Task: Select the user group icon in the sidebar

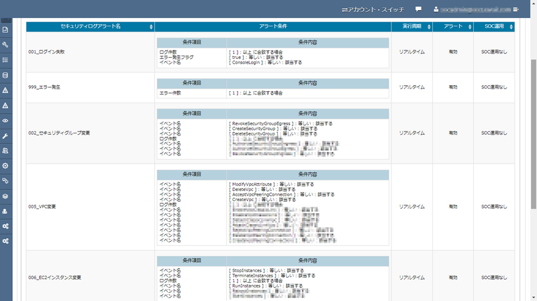Action: pyautogui.click(x=5, y=151)
